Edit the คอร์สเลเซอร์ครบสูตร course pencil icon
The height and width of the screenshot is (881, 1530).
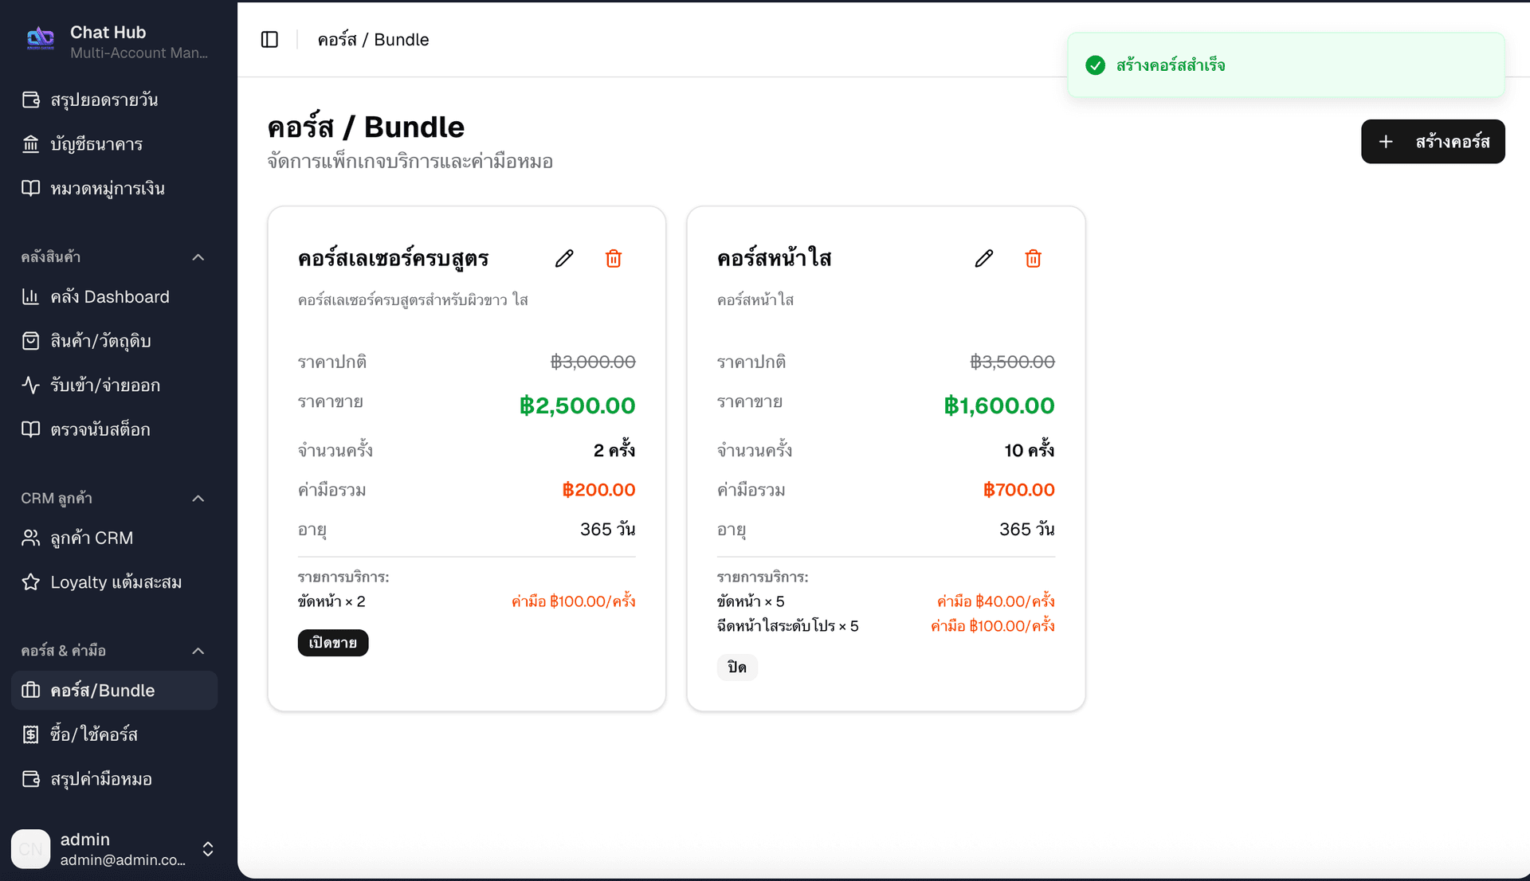[564, 258]
